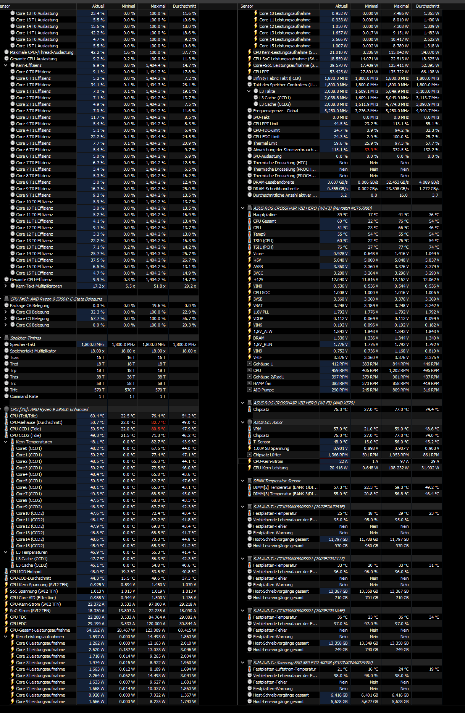
Task: Click the Durchschnittliche Anzahl aktiver row label
Action: click(x=285, y=195)
